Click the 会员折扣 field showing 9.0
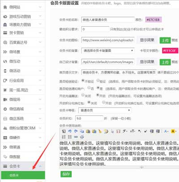Screen dimensions: 179x182 (x=89, y=119)
